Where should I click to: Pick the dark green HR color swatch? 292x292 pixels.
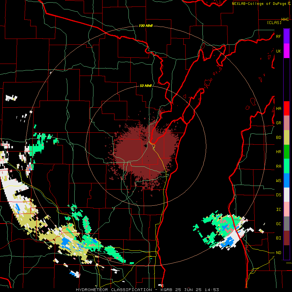click(286, 152)
